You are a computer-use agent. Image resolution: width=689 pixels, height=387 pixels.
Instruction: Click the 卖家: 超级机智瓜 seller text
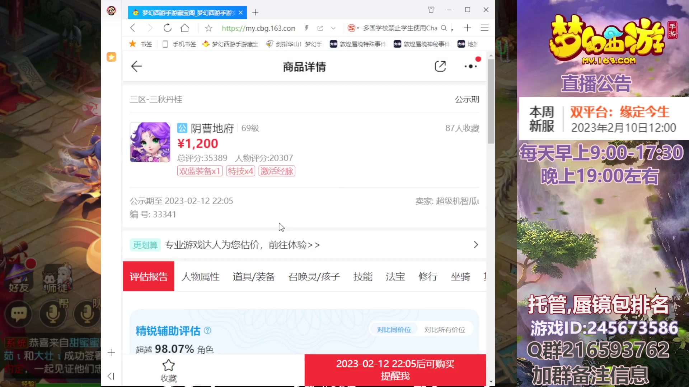tap(447, 201)
